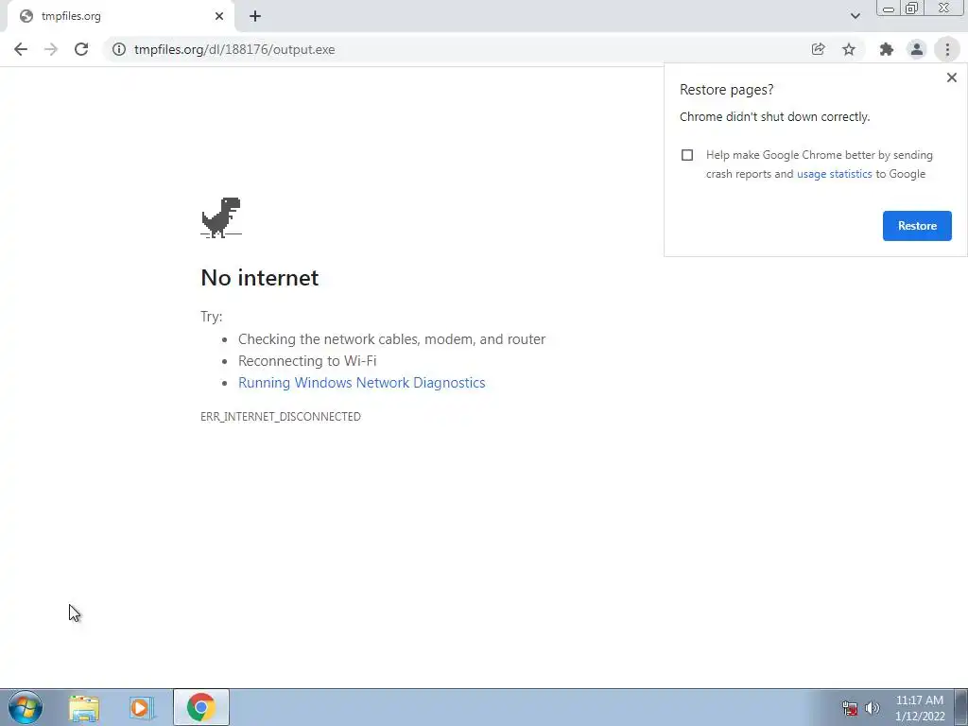
Task: Click 'Checking the network cables' suggestion text
Action: point(391,339)
